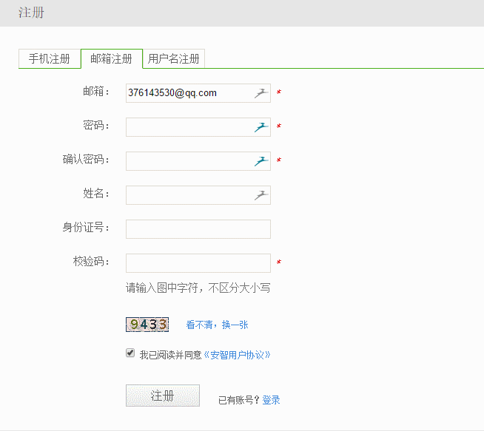The width and height of the screenshot is (484, 431).
Task: Click the bird icon in email field
Action: pyautogui.click(x=261, y=93)
